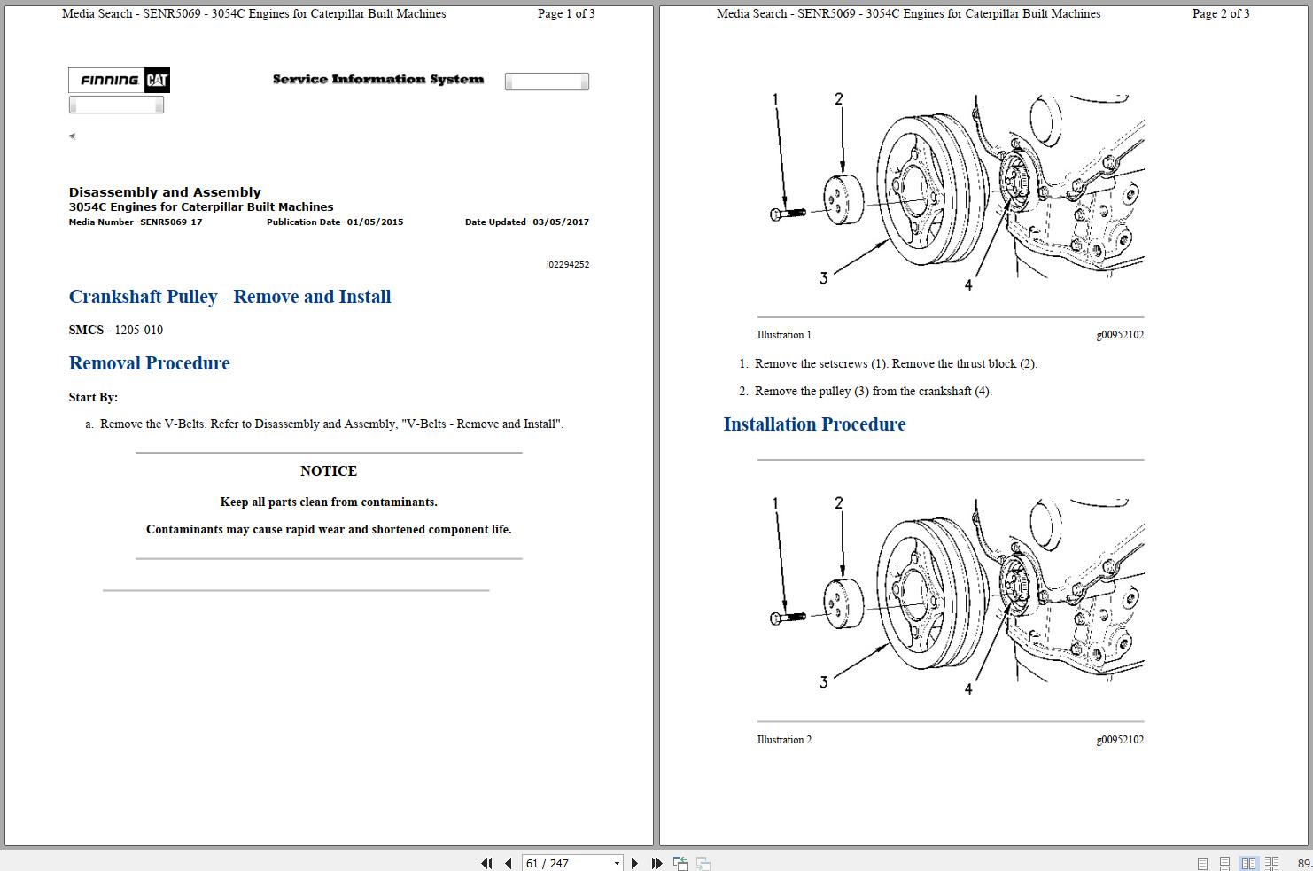Click inside the page number field
The height and width of the screenshot is (871, 1313).
(558, 863)
